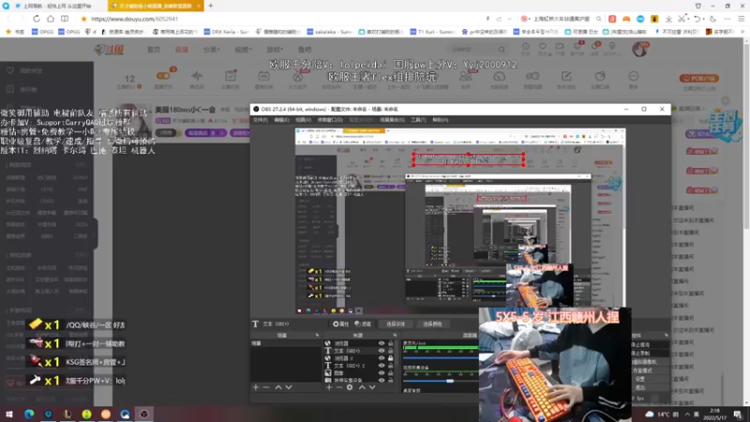750x422 pixels.
Task: Open the OBS icon in the taskbar
Action: (144, 414)
